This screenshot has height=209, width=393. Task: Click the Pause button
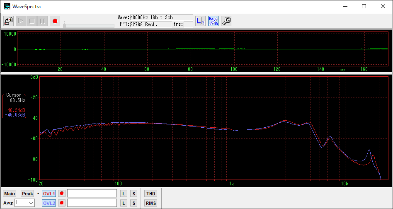click(x=43, y=21)
